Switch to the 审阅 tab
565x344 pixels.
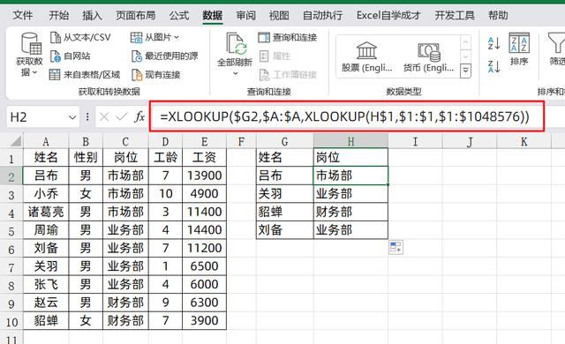coord(245,15)
